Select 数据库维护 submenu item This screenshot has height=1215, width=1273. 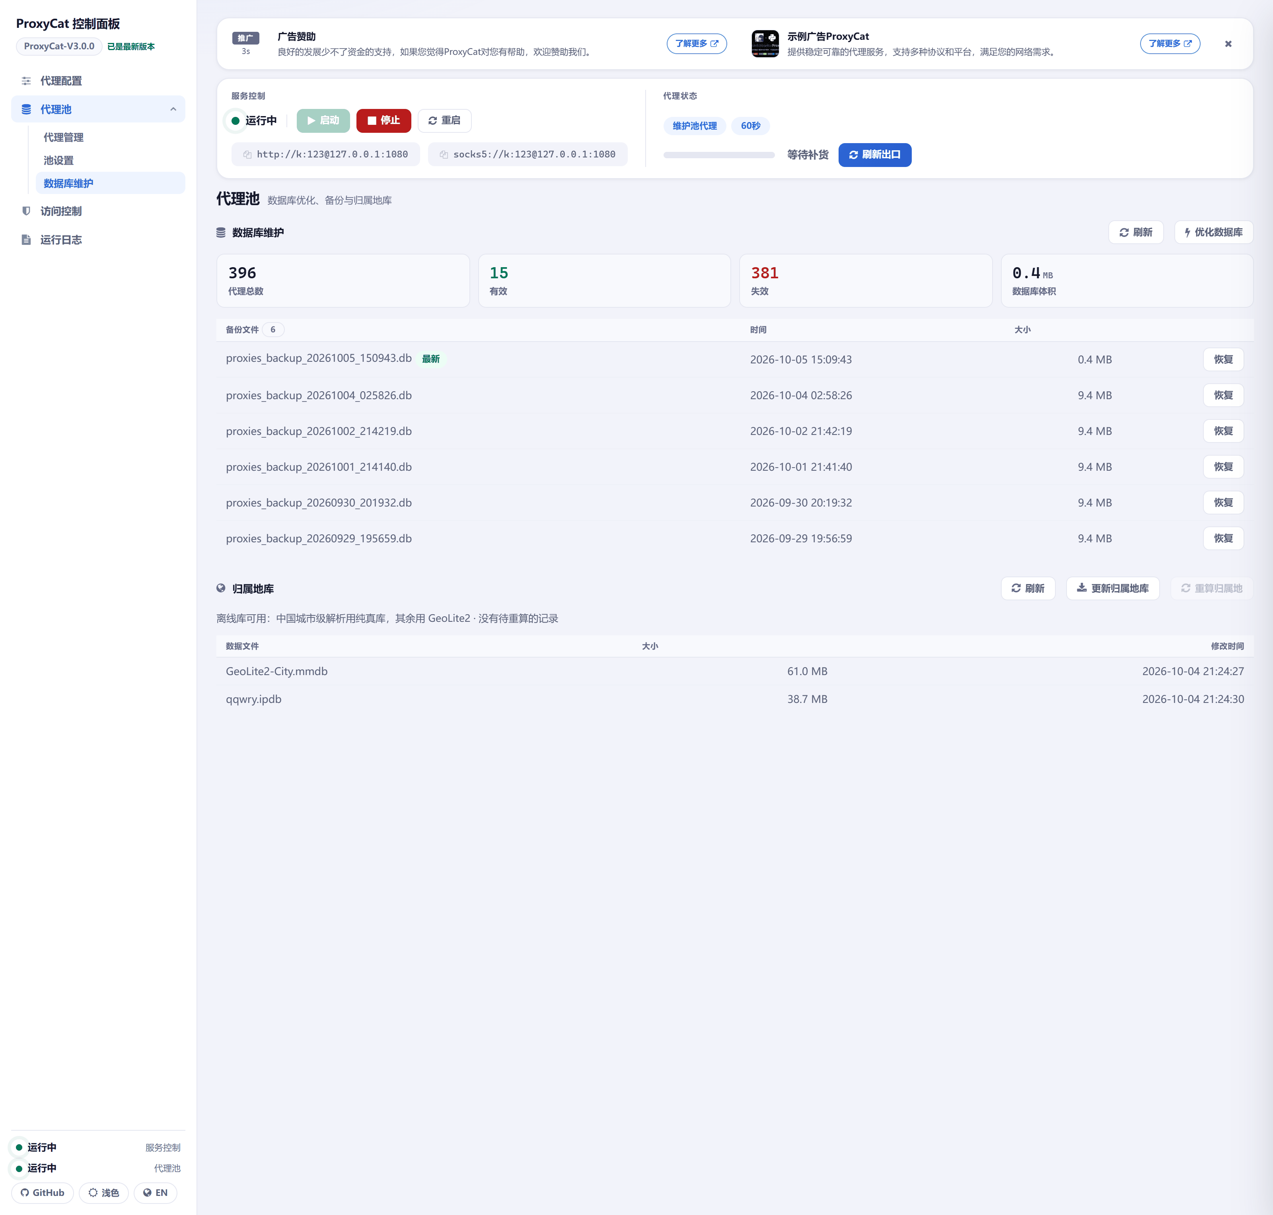coord(110,183)
